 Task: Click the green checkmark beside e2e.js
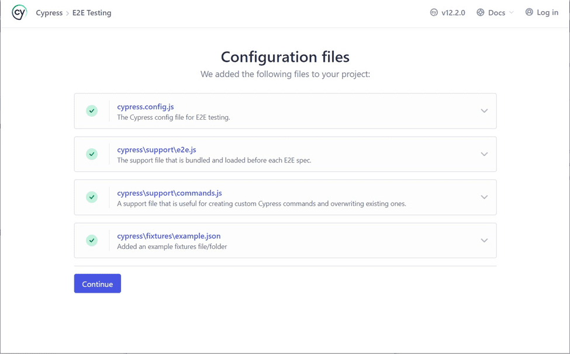[x=92, y=154]
